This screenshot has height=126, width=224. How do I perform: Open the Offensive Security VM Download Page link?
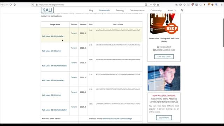click(x=117, y=119)
